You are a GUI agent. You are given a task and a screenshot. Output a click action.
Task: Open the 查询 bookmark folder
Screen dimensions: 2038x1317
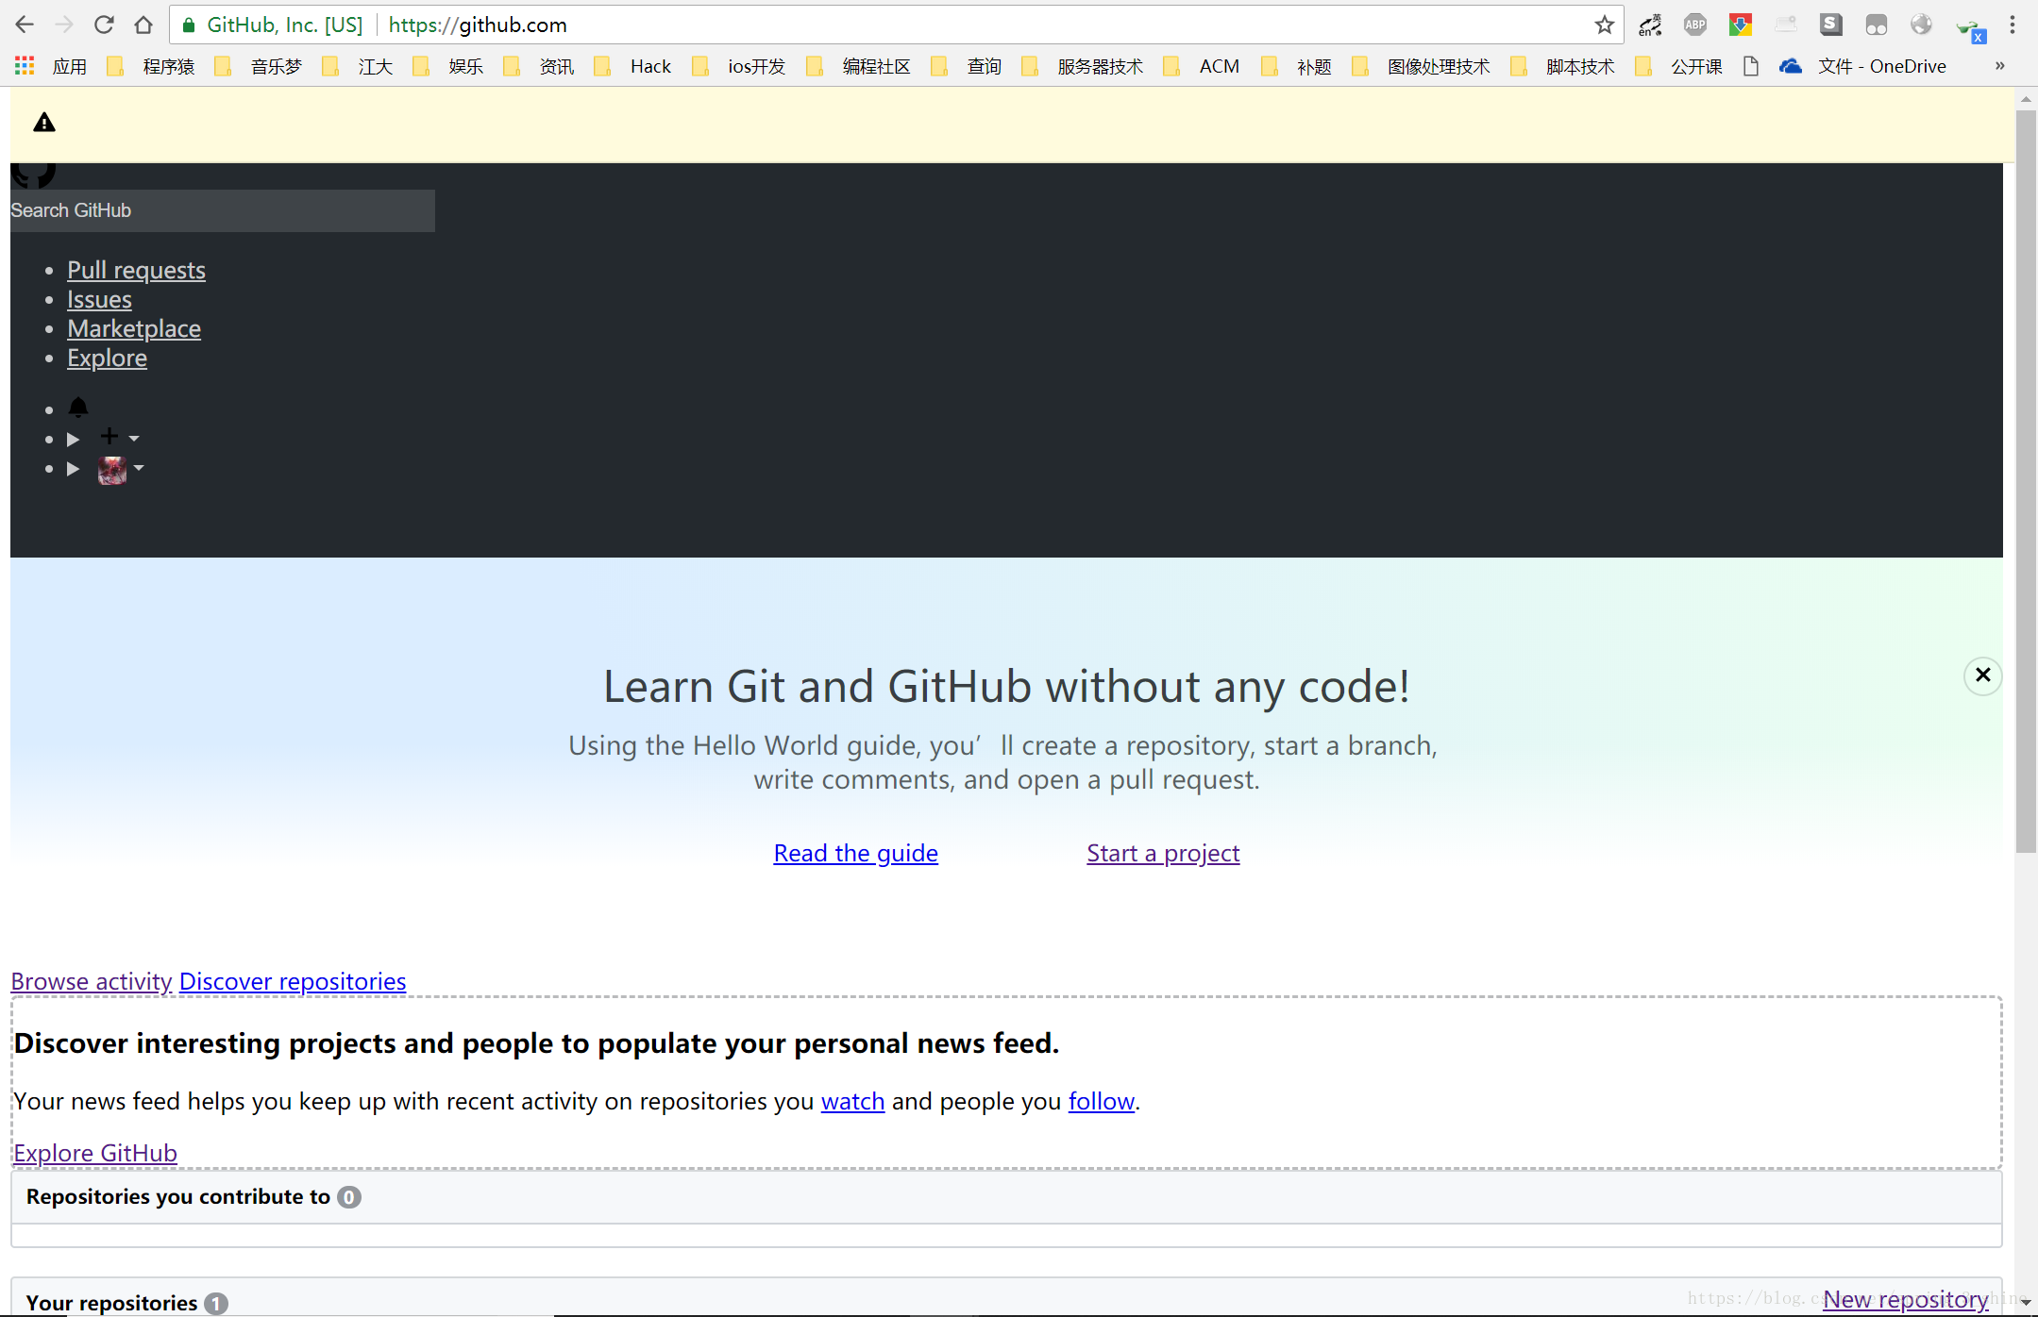967,66
